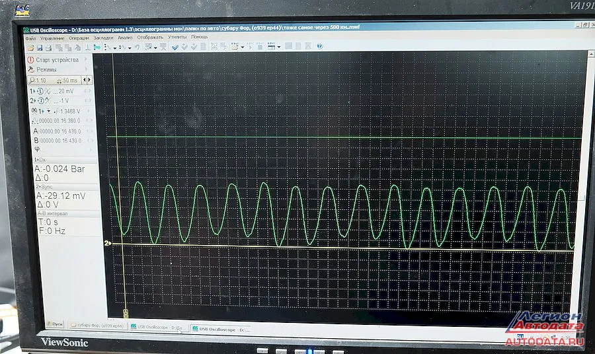595x354 pixels.
Task: Click the magnifier zoom icon showing 1.10
Action: point(32,80)
